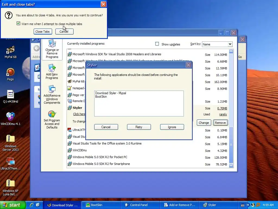Viewport: 278px width, 209px height.
Task: Click the Notepad program icon in list
Action: click(69, 88)
